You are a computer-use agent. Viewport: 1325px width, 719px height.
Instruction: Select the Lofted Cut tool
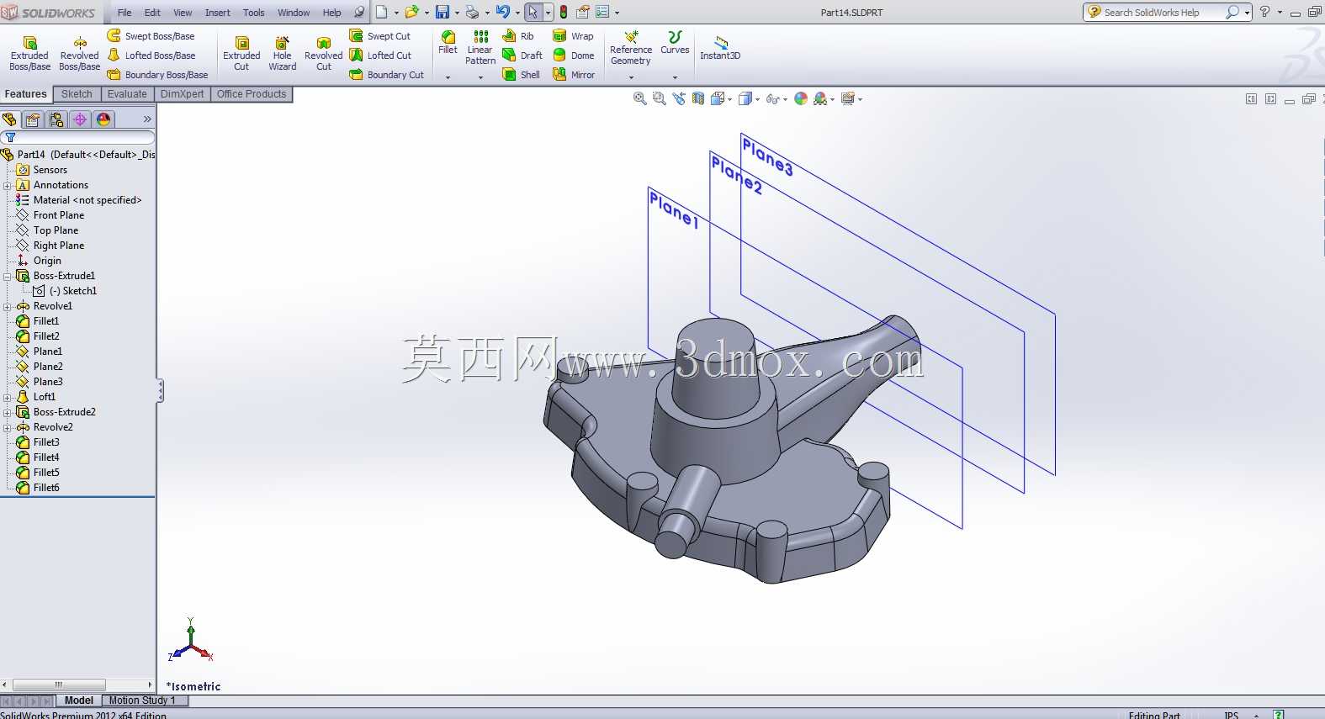click(380, 56)
